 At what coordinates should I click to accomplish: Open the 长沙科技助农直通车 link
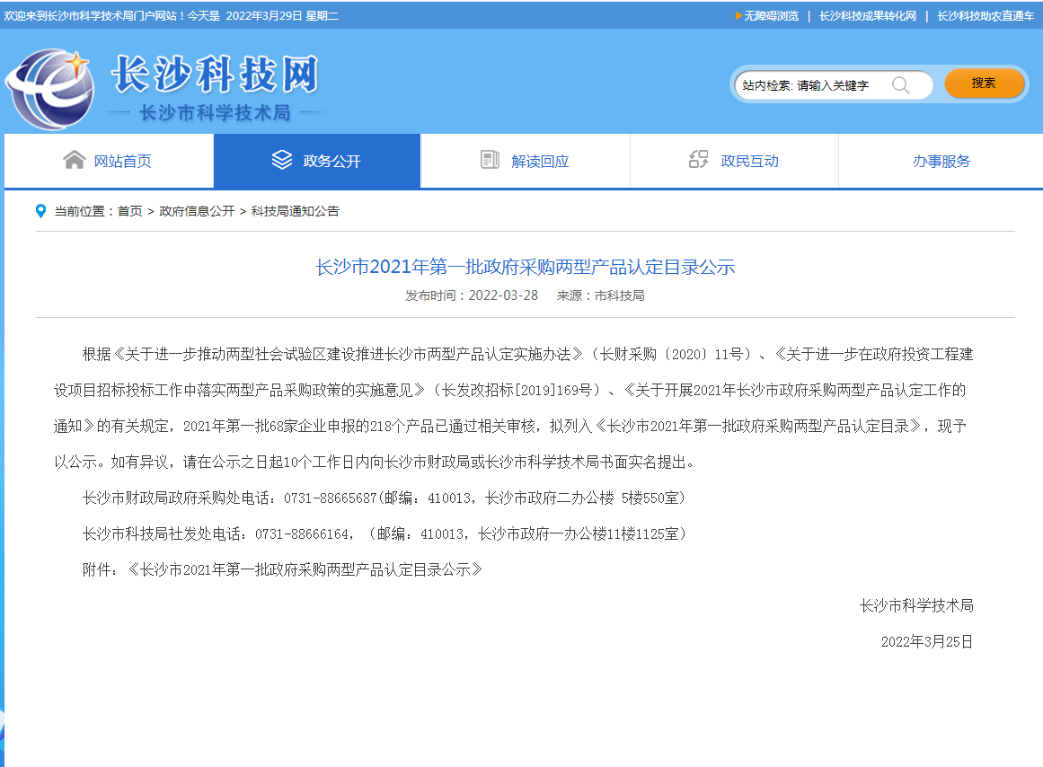986,15
